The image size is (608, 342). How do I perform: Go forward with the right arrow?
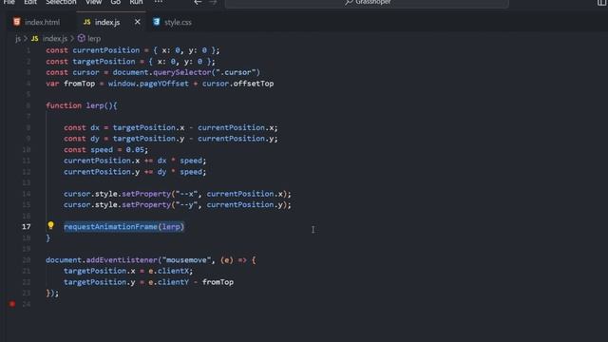(x=213, y=2)
